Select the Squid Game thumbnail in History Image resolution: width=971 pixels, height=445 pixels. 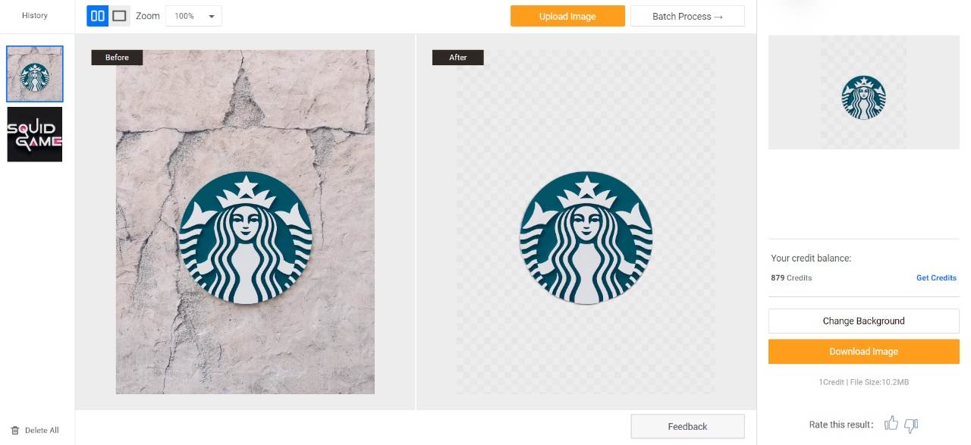tap(35, 134)
